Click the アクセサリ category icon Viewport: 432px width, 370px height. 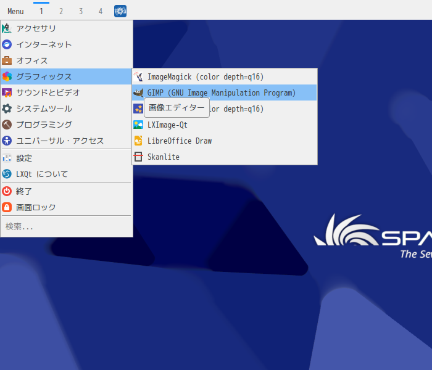(x=7, y=28)
